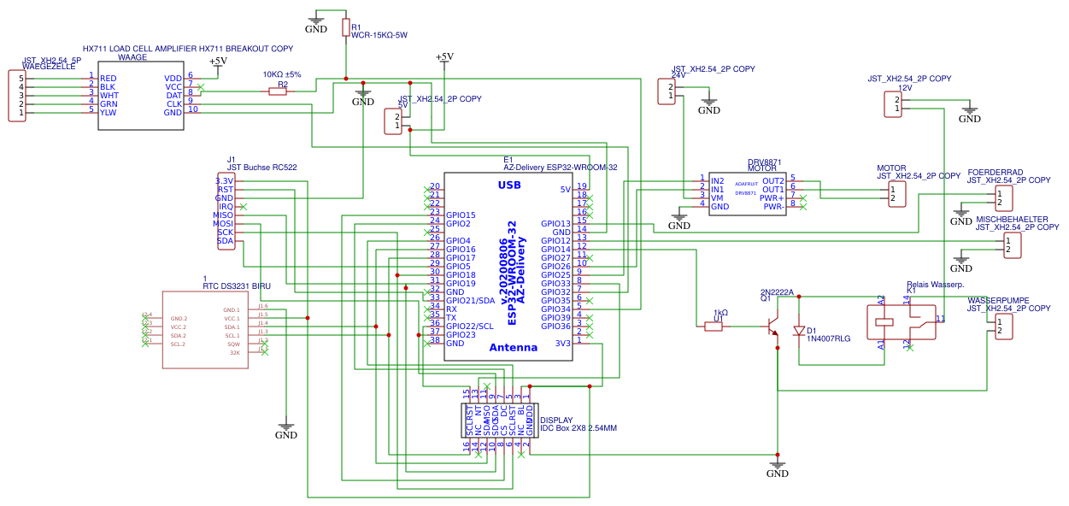Select the WAEGEZELLE 5-pin JST connector
The image size is (1069, 506).
click(16, 96)
